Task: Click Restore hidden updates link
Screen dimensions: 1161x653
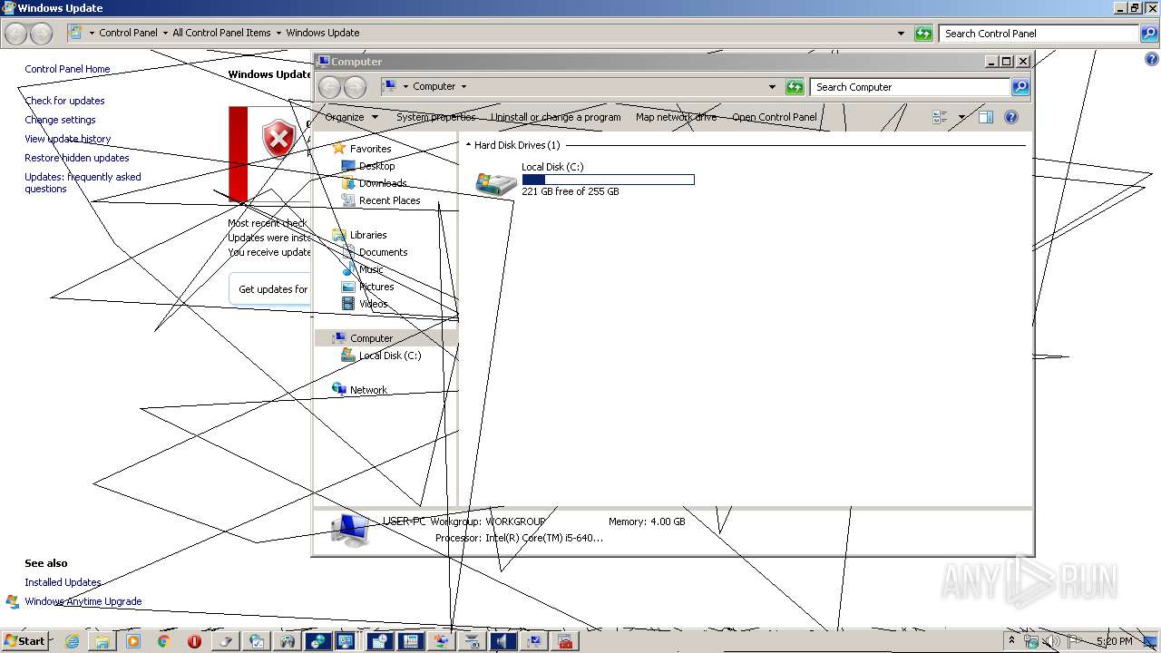Action: 77,158
